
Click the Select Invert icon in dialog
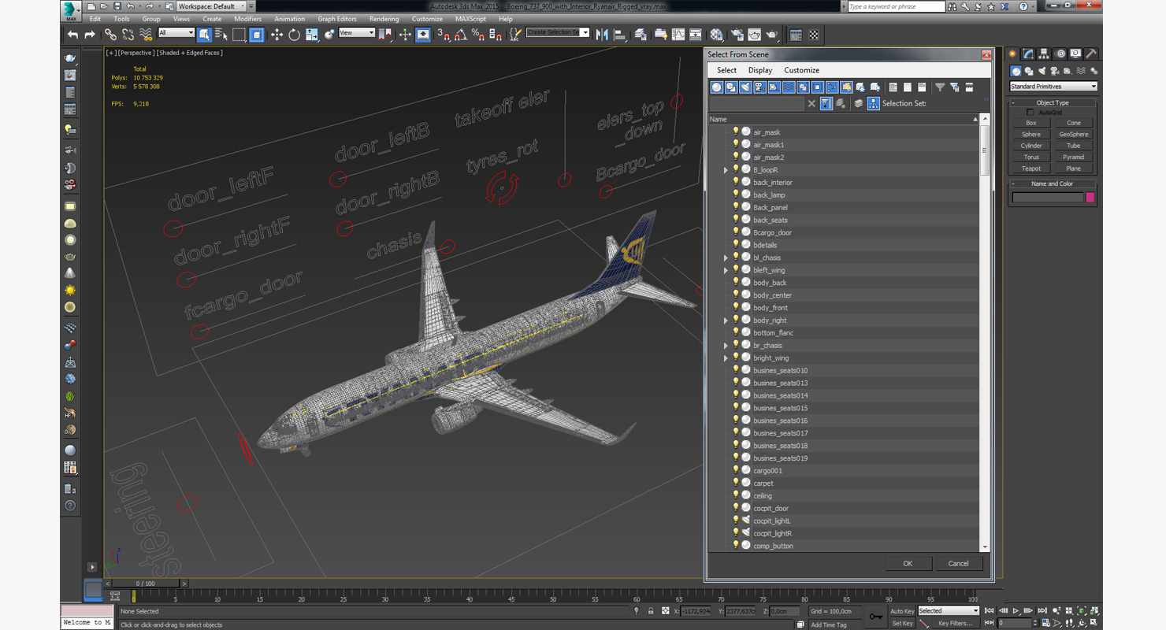pyautogui.click(x=923, y=87)
